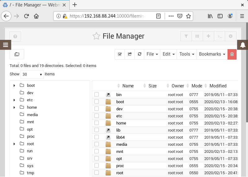This screenshot has height=177, width=248.
Task: Open the File menu
Action: (152, 54)
